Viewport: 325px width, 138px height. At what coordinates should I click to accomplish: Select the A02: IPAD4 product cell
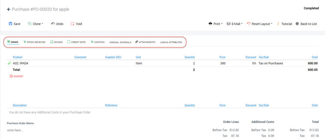[21, 63]
